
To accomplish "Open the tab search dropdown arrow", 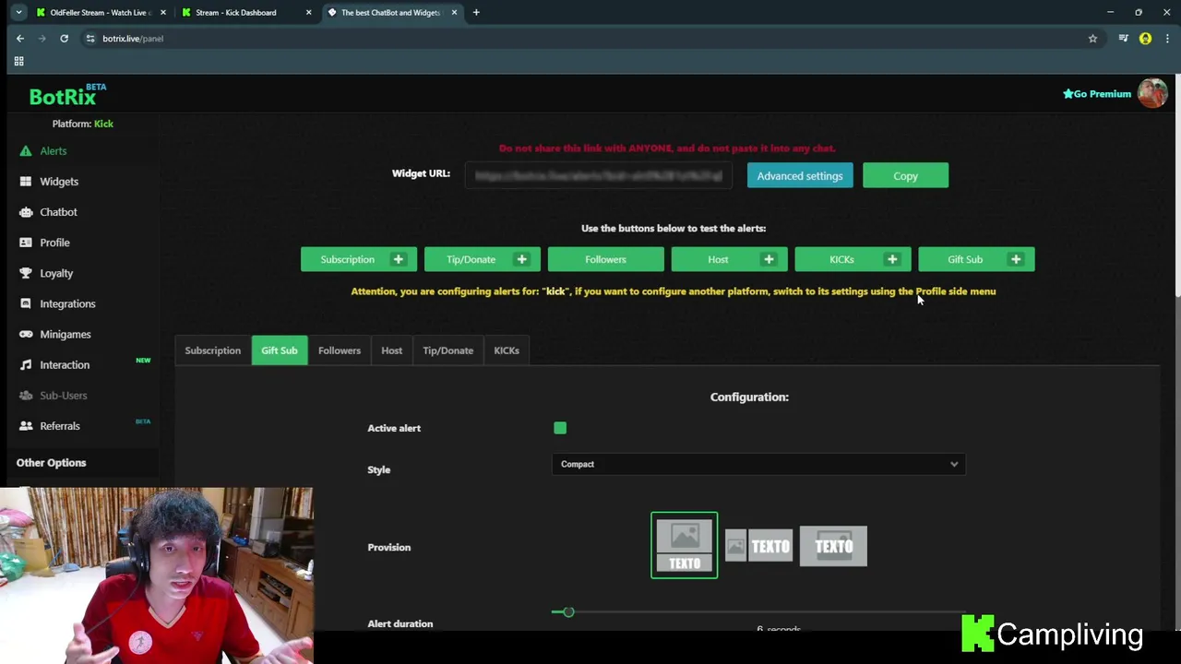I will point(18,12).
